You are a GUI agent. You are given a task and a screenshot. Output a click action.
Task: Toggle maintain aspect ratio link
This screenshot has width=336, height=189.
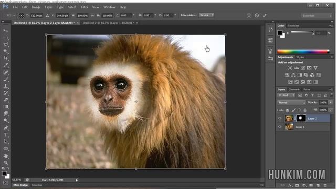[92, 15]
